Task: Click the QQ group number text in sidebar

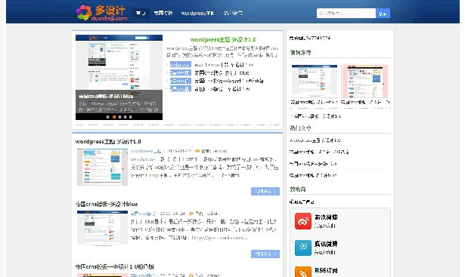Action: coord(310,38)
